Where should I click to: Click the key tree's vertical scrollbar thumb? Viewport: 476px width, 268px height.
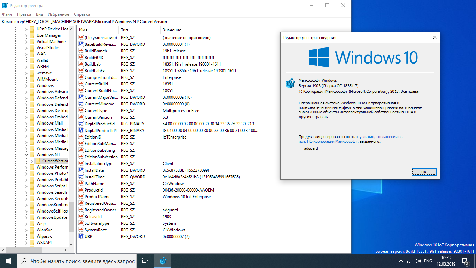pyautogui.click(x=71, y=217)
